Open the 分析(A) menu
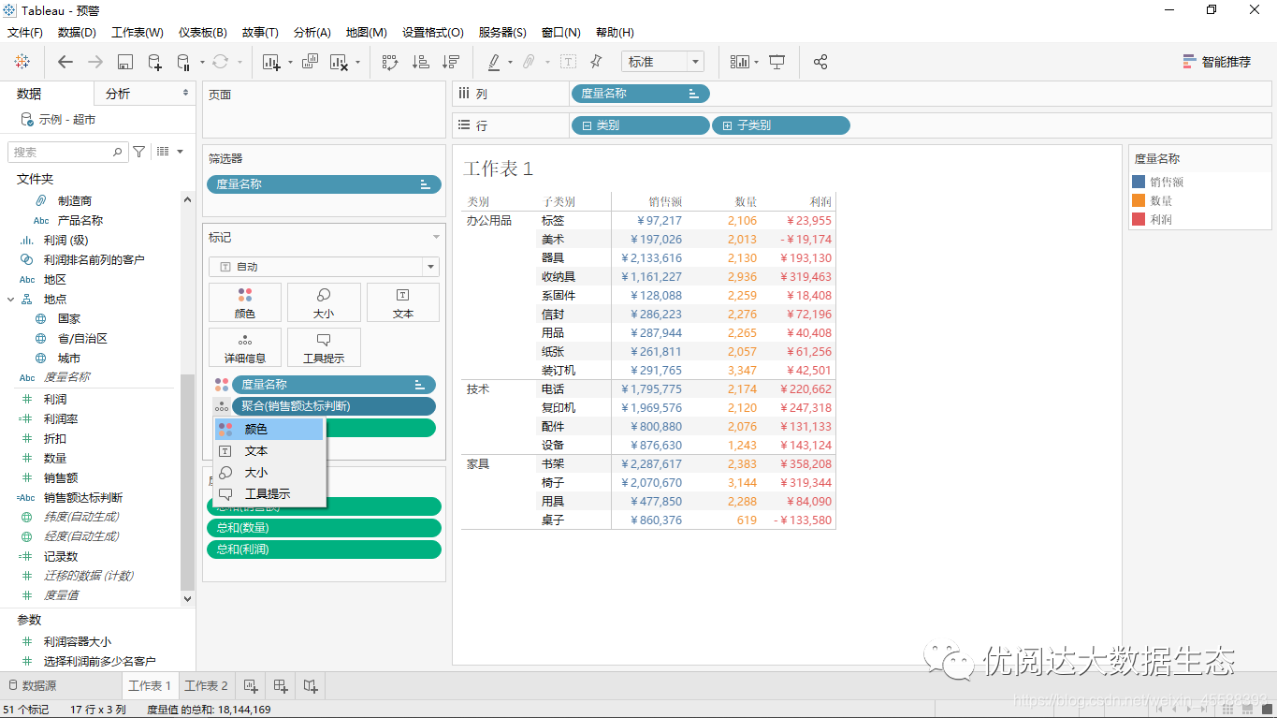 312,33
